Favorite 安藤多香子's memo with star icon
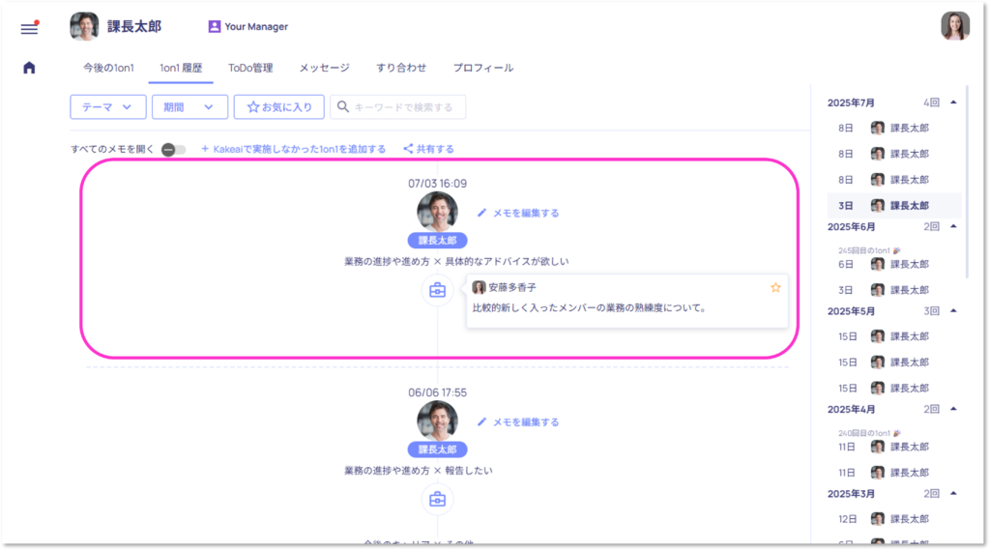The width and height of the screenshot is (990, 550). (775, 288)
